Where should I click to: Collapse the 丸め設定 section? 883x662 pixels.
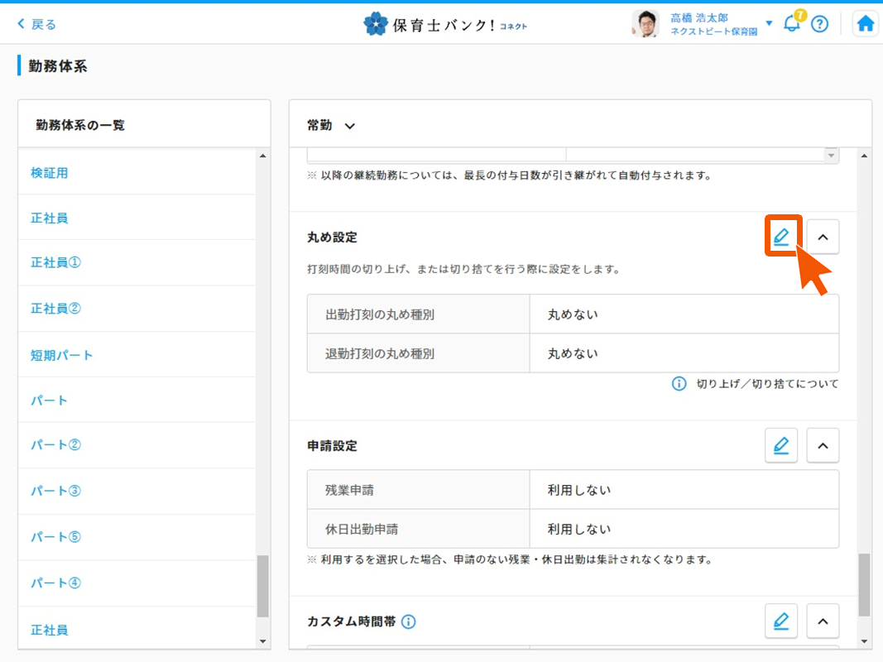pos(823,237)
